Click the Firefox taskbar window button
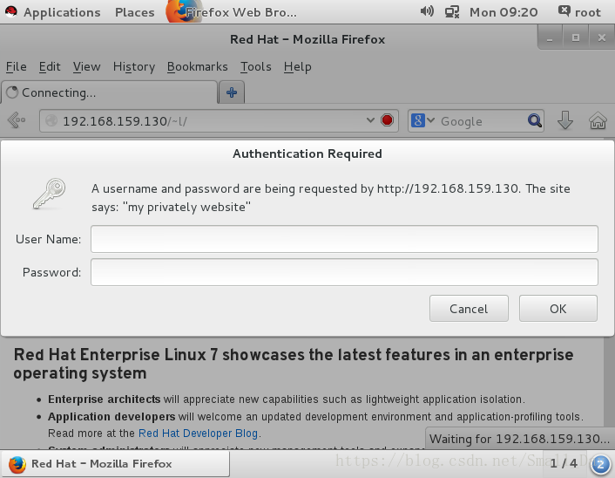615x478 pixels. point(115,464)
